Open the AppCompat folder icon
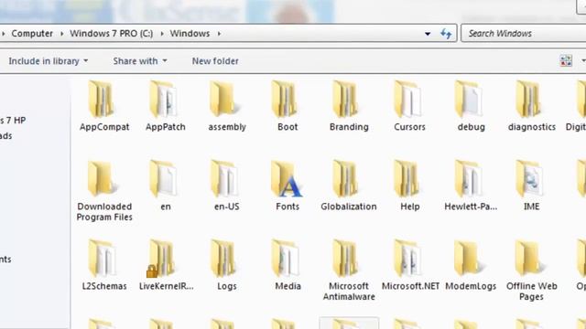 (101, 100)
